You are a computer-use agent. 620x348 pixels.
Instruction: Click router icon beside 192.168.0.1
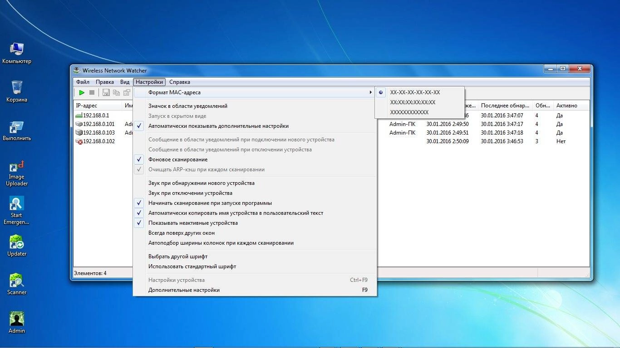pyautogui.click(x=79, y=116)
